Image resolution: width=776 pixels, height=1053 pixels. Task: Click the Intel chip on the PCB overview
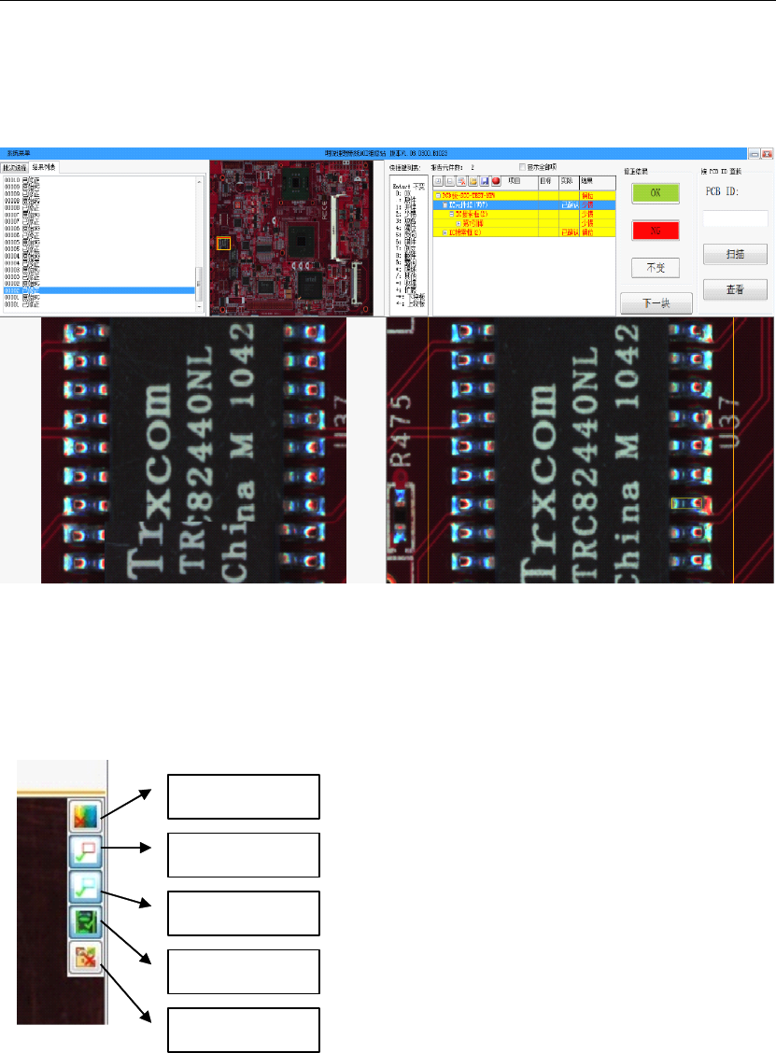[x=311, y=284]
